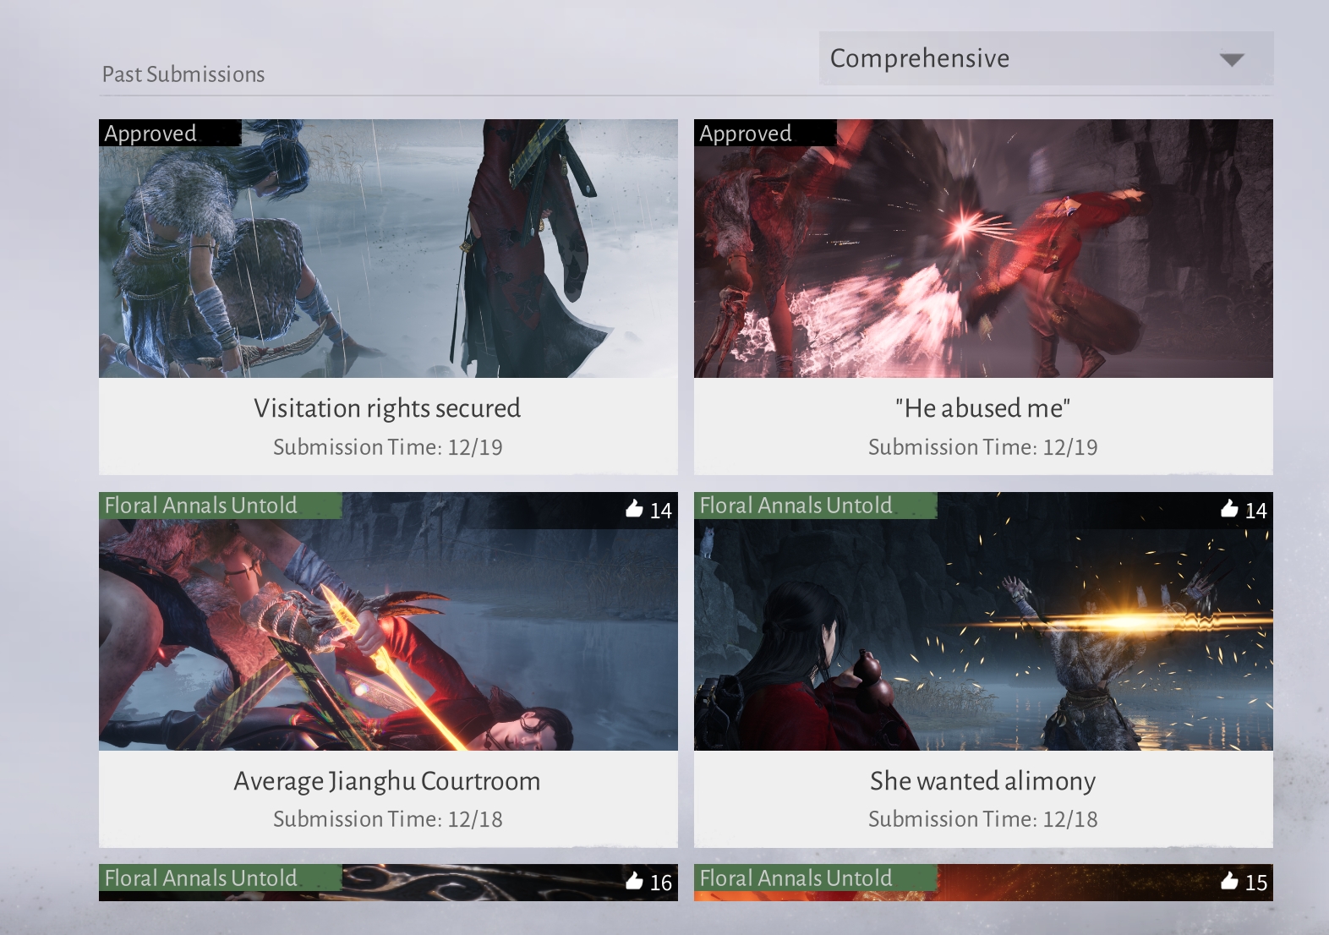Click the thumbs-up icon showing 16 likes
1329x935 pixels.
click(634, 881)
